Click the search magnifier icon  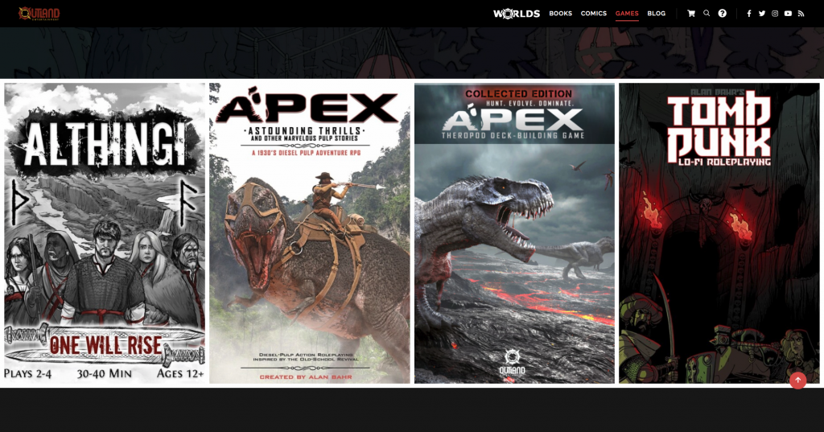click(707, 14)
